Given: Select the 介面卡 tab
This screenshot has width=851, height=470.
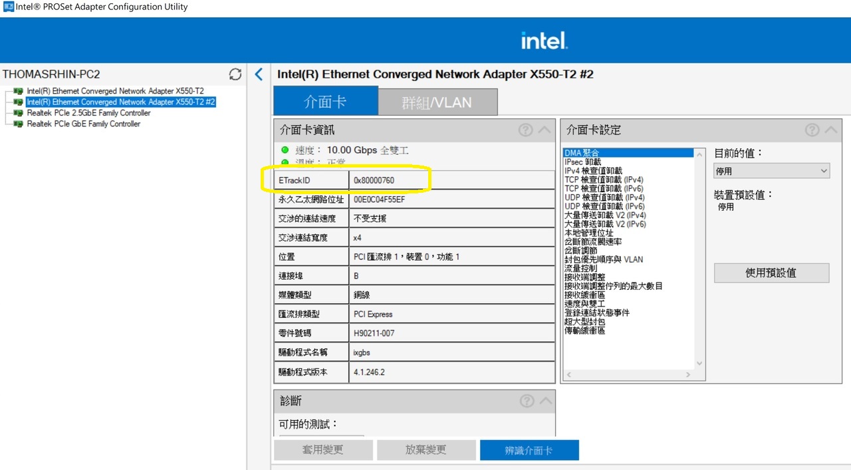Looking at the screenshot, I should point(325,102).
